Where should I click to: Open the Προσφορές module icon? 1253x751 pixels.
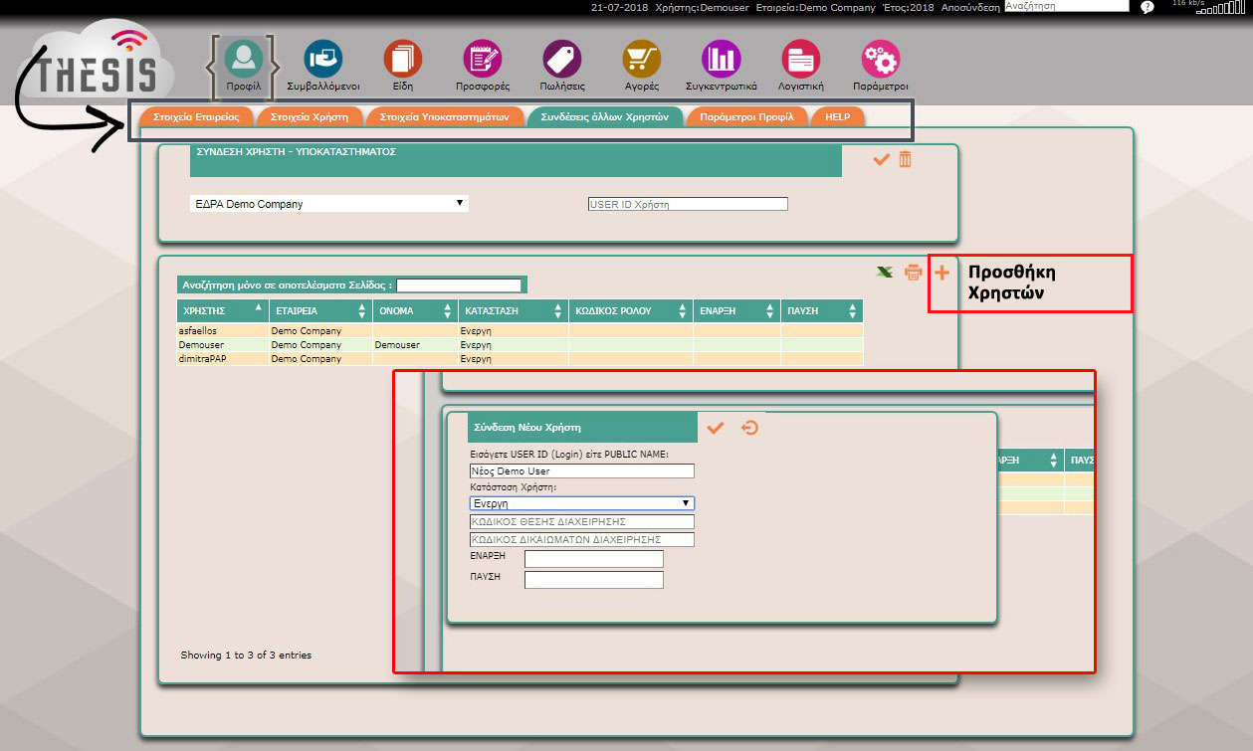click(483, 60)
